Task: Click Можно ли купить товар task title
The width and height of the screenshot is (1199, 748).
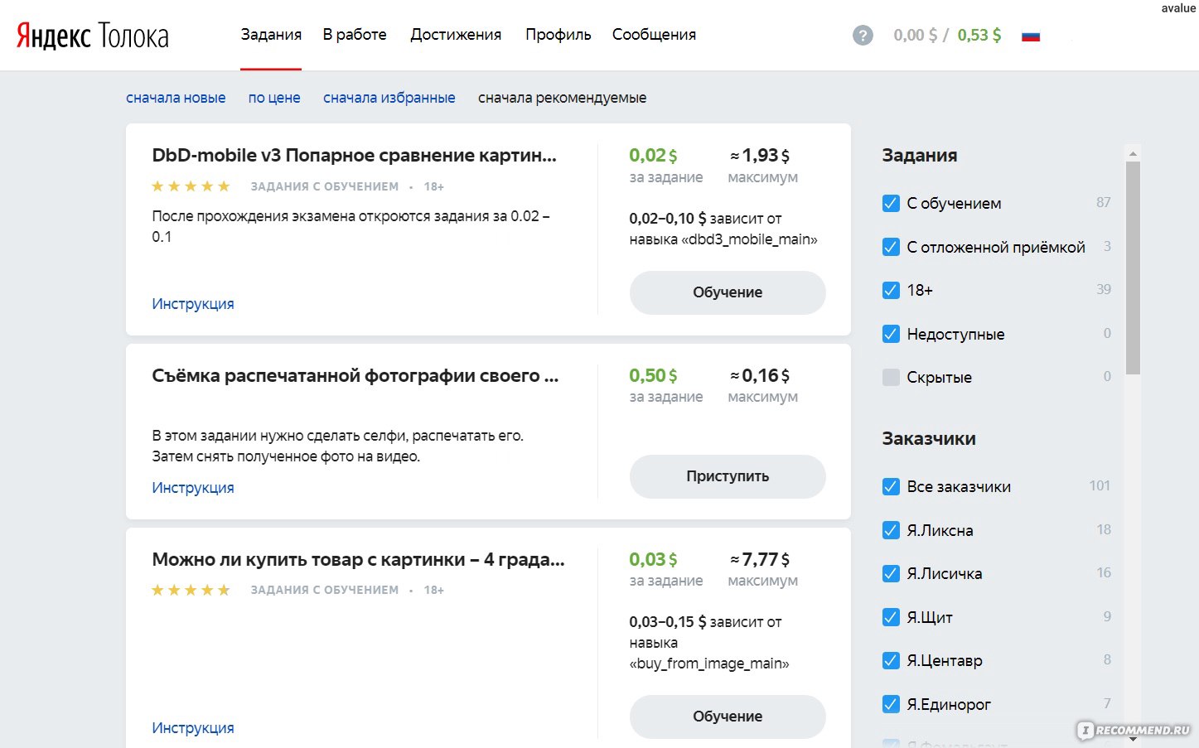Action: point(358,560)
